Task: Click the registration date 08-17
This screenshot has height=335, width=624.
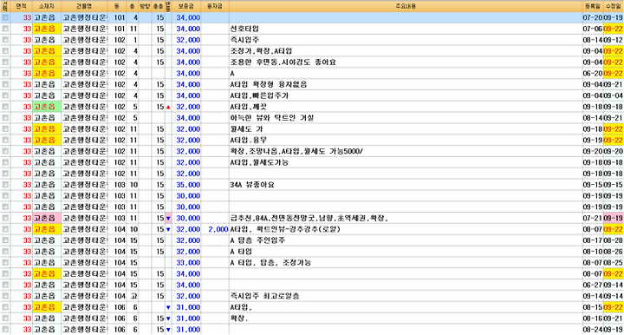Action: pos(593,240)
